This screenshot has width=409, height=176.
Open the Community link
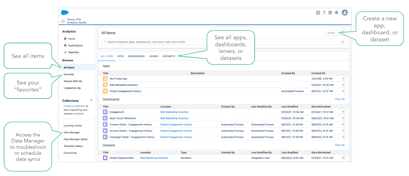tap(70, 153)
